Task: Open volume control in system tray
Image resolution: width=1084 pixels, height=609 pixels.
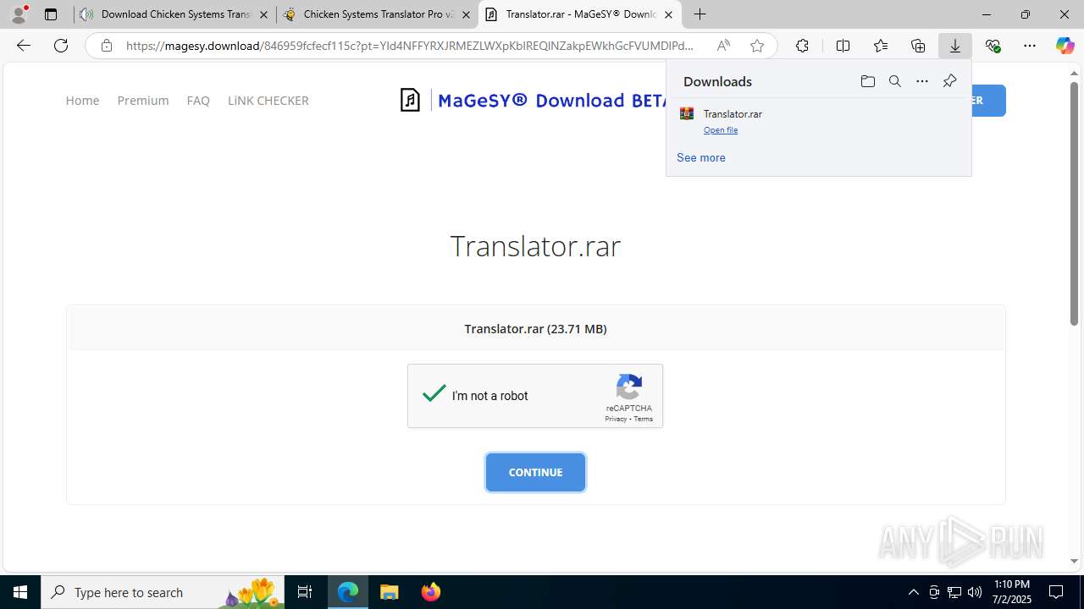Action: tap(975, 592)
